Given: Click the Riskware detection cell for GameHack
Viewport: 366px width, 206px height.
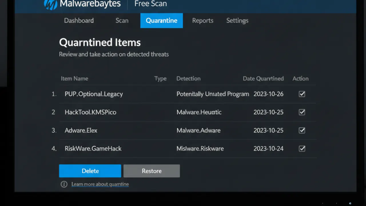Looking at the screenshot, I should pos(200,148).
